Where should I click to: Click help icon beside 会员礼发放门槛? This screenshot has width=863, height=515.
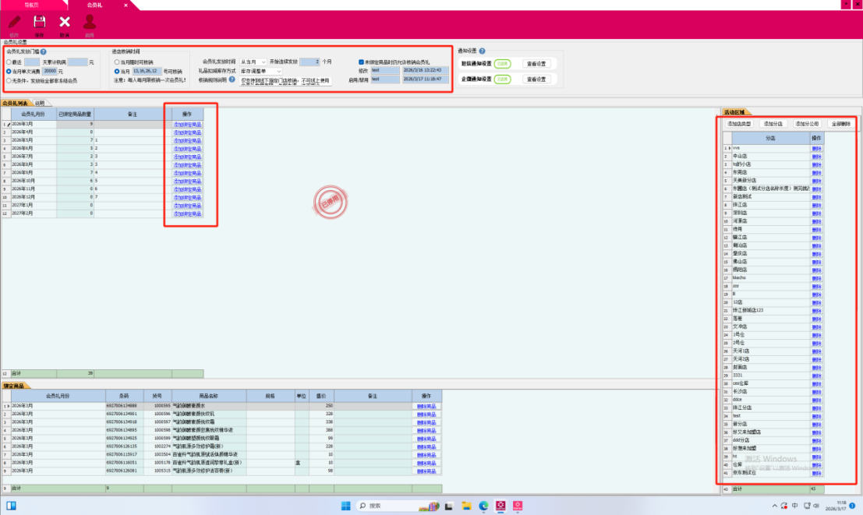[44, 51]
